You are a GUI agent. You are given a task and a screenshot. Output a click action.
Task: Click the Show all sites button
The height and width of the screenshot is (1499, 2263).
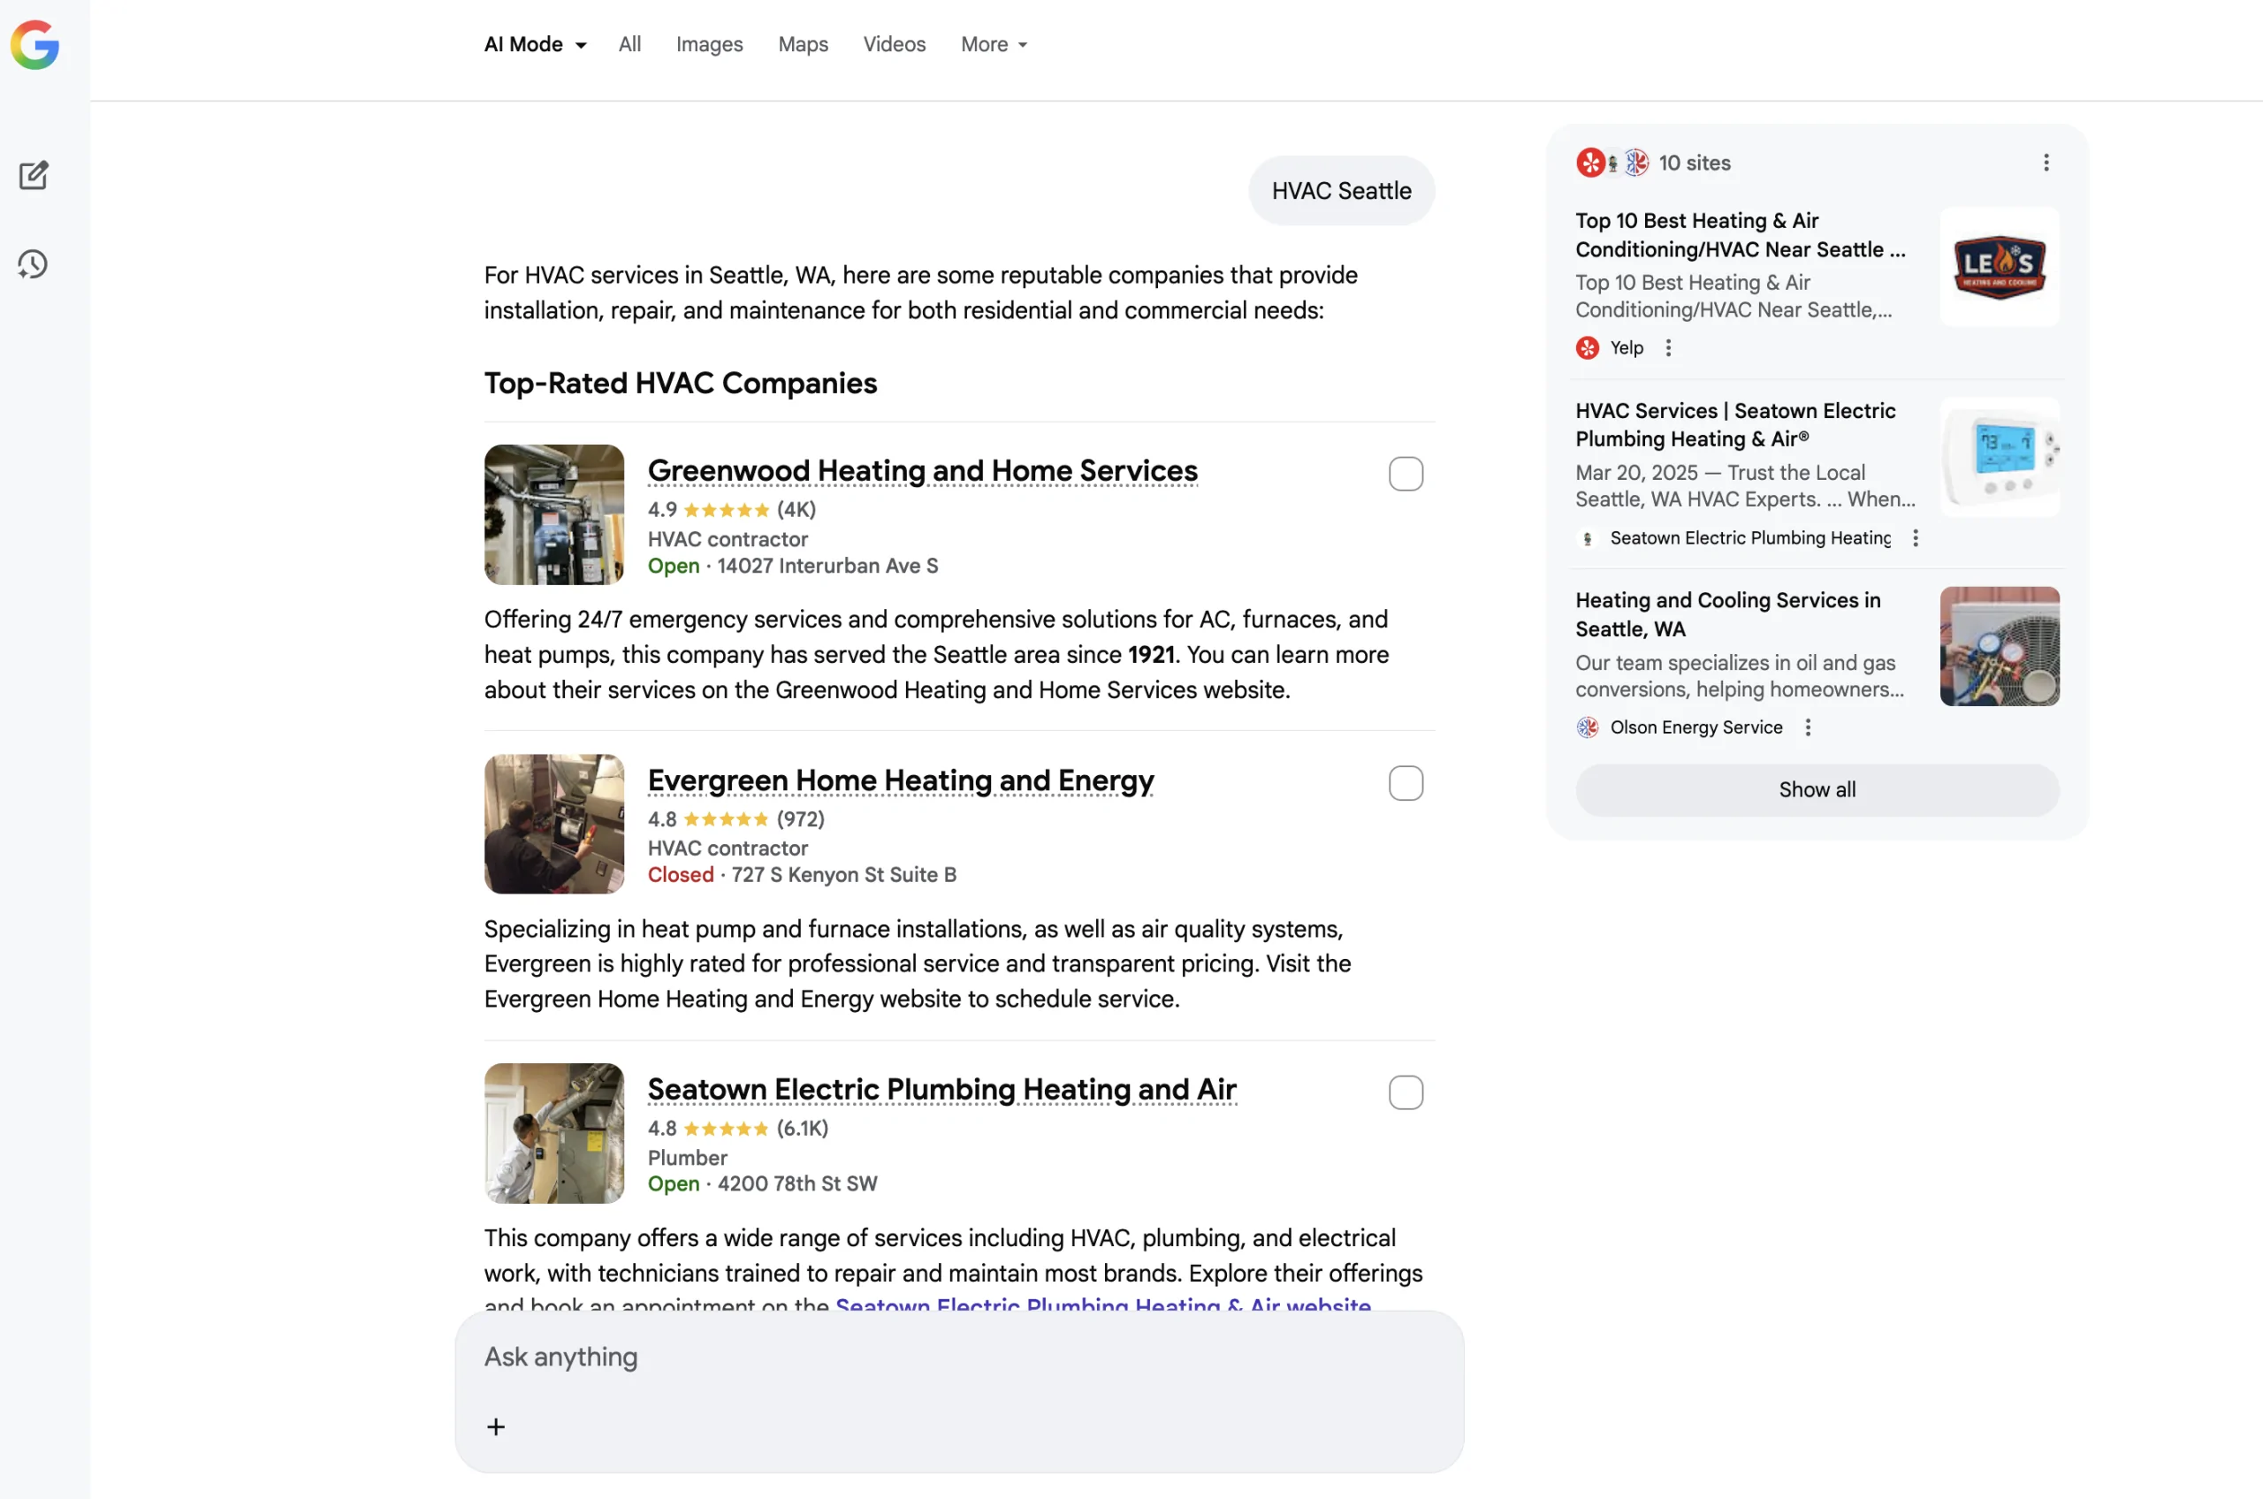[1817, 789]
